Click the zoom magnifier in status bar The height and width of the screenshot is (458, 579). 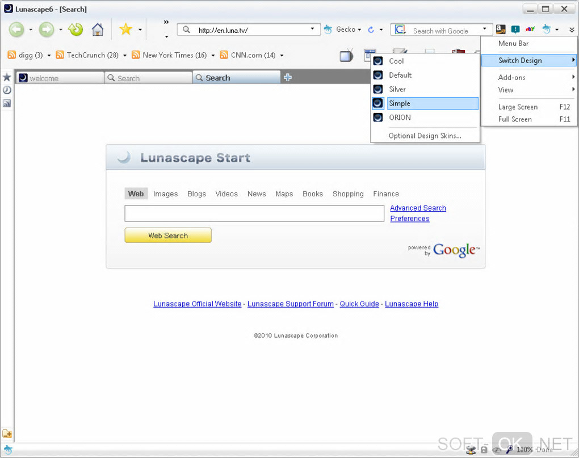coord(509,449)
